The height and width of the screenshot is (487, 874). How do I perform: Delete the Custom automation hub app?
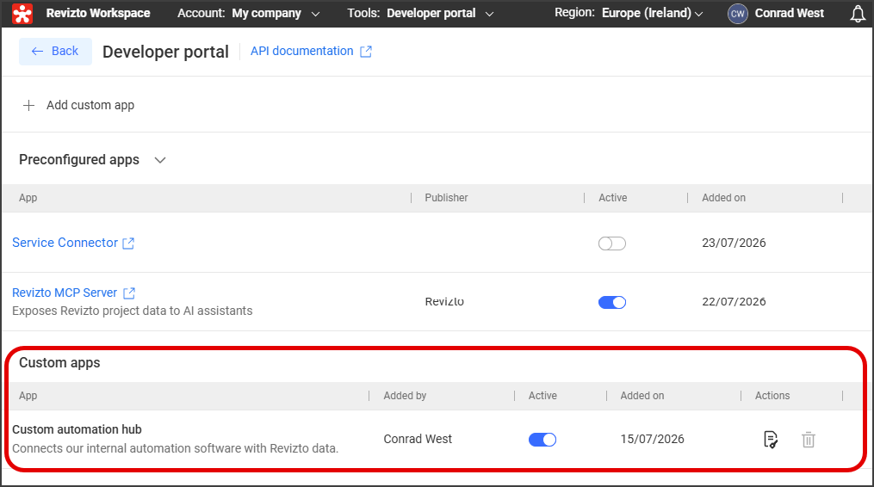pyautogui.click(x=809, y=440)
